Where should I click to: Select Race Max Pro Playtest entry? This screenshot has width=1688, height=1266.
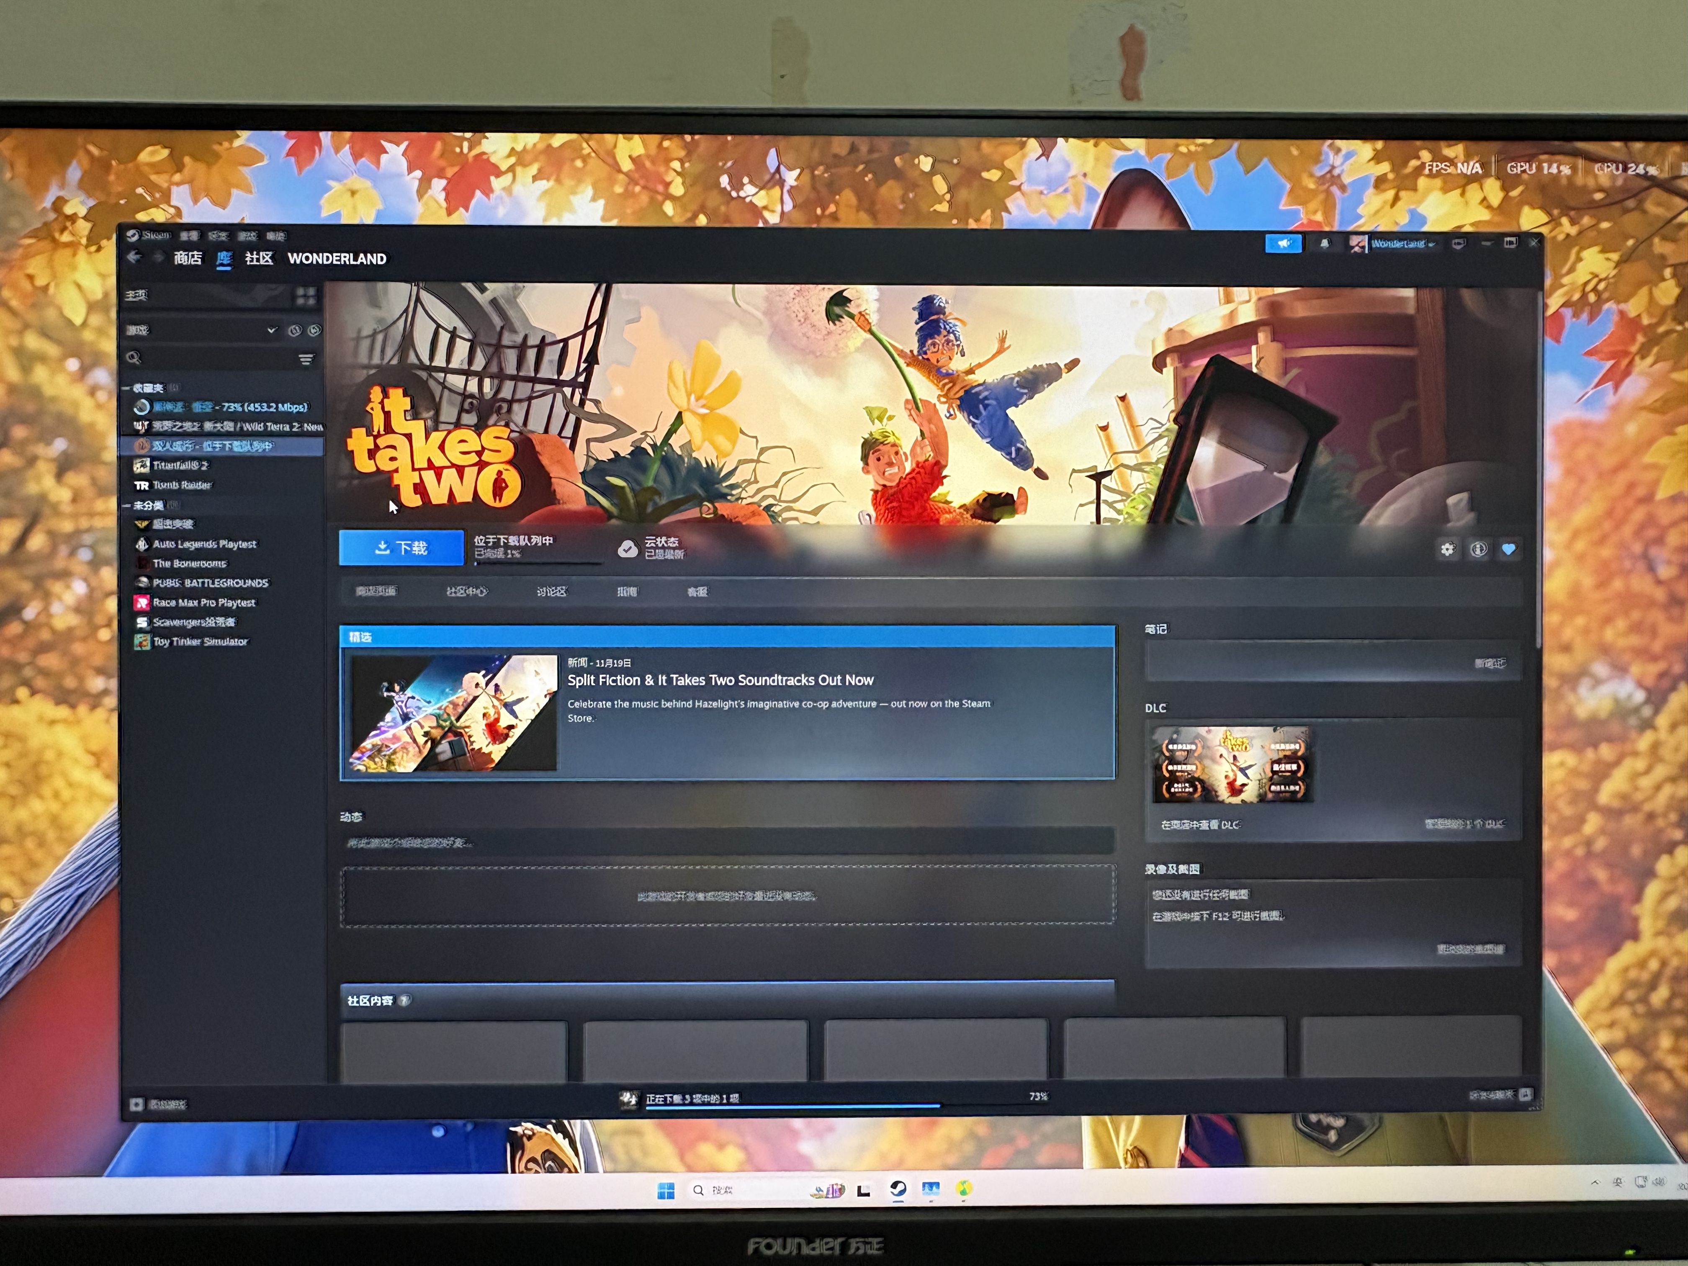click(204, 603)
